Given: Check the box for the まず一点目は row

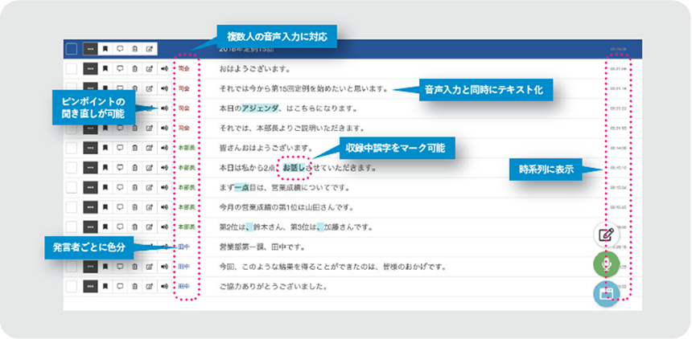Looking at the screenshot, I should [71, 187].
